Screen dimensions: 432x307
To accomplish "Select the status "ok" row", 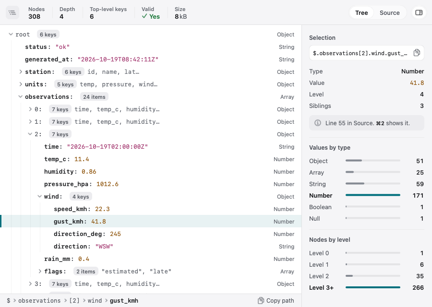I will (x=151, y=47).
